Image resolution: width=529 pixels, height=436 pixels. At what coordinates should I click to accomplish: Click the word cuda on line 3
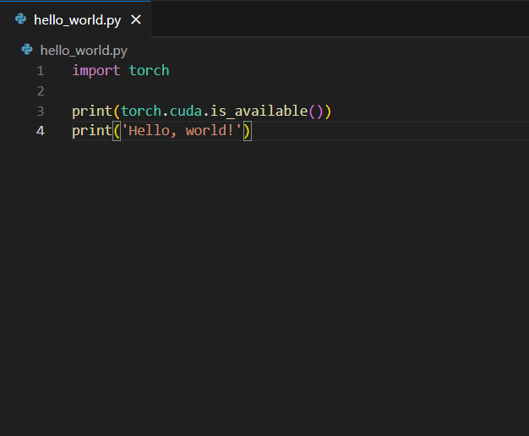[186, 111]
